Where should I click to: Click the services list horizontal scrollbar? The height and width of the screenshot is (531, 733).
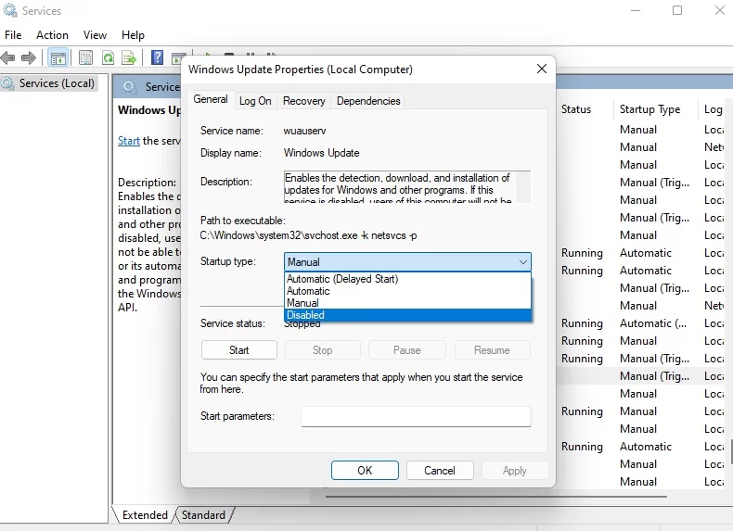pos(496,497)
